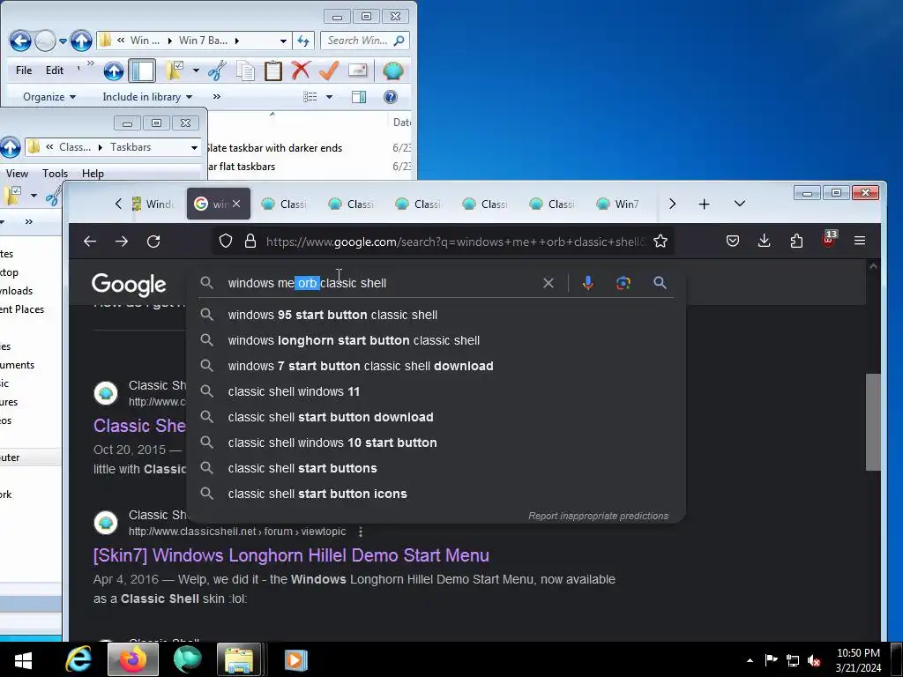List all Firefox tabs chevron
Screen dimensions: 903x677
[x=740, y=204]
